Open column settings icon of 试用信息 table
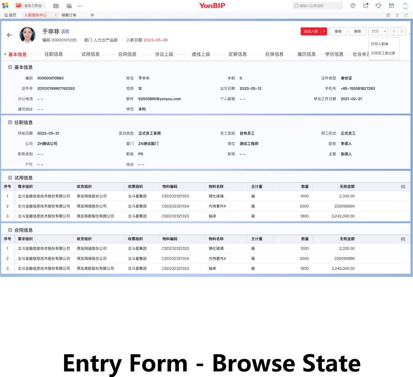This screenshot has height=377, width=413. pos(403,187)
